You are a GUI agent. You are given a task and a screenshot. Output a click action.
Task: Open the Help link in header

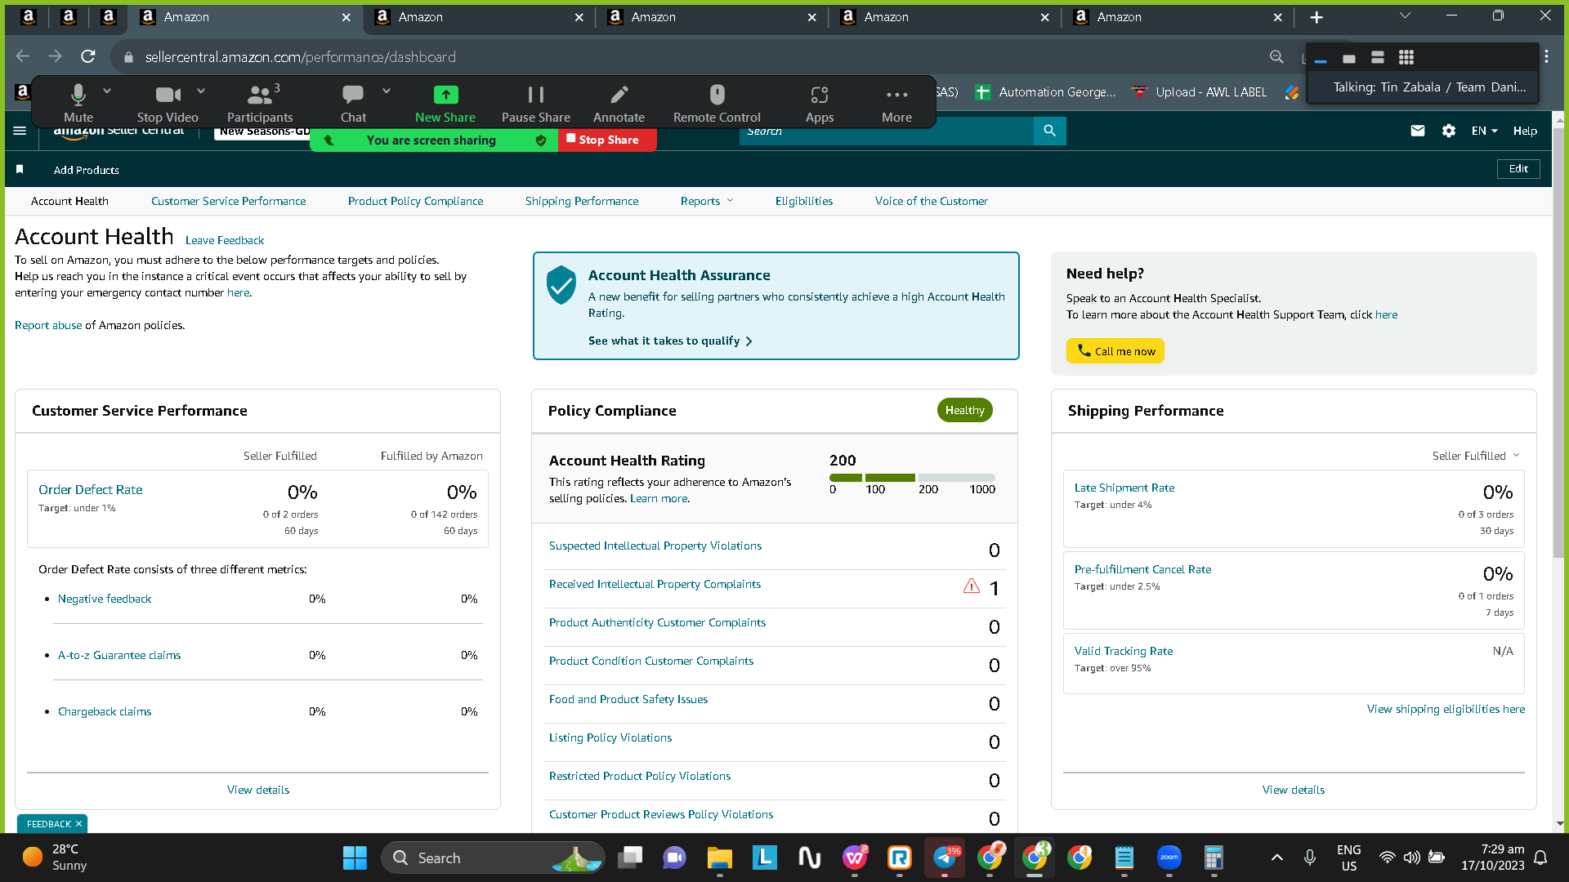1525,131
